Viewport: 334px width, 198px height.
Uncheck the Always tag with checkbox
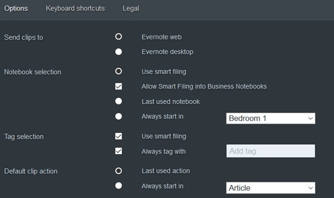(118, 151)
